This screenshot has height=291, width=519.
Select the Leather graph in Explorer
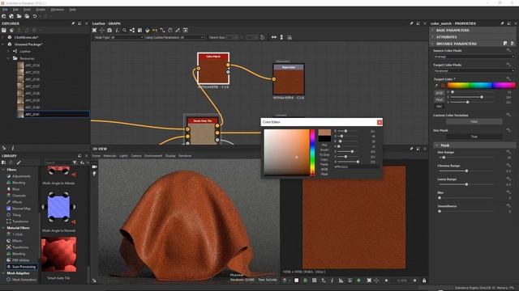25,52
